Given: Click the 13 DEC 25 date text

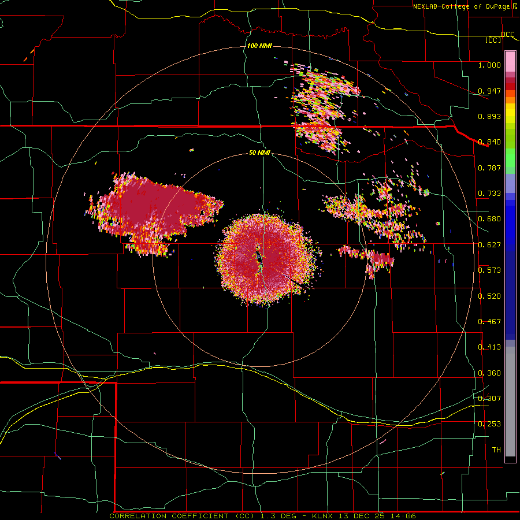Looking at the screenshot, I should point(362,516).
